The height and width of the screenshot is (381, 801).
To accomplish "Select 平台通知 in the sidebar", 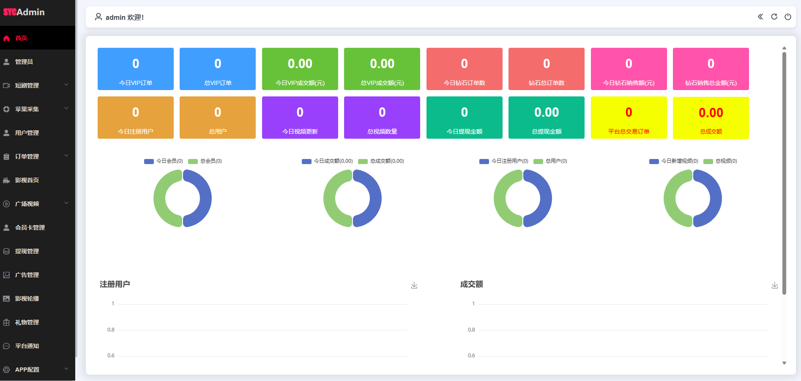I will (27, 346).
